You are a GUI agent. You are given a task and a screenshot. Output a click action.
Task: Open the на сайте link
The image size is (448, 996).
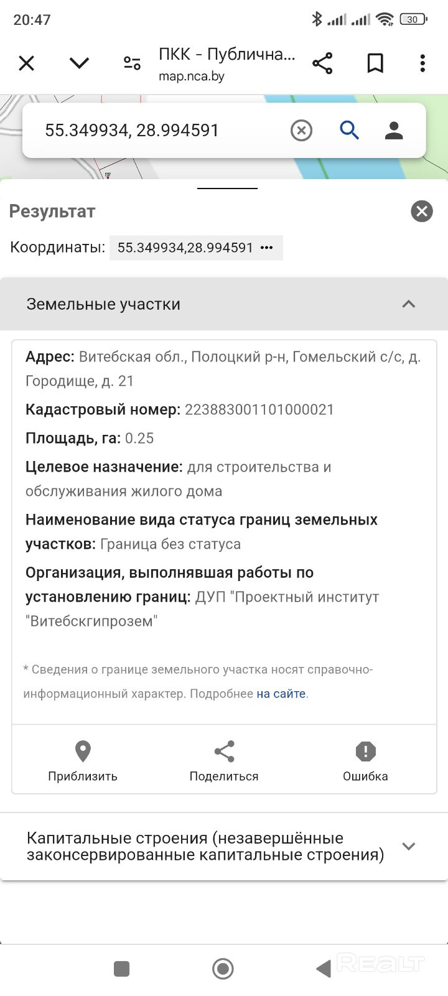click(x=281, y=694)
